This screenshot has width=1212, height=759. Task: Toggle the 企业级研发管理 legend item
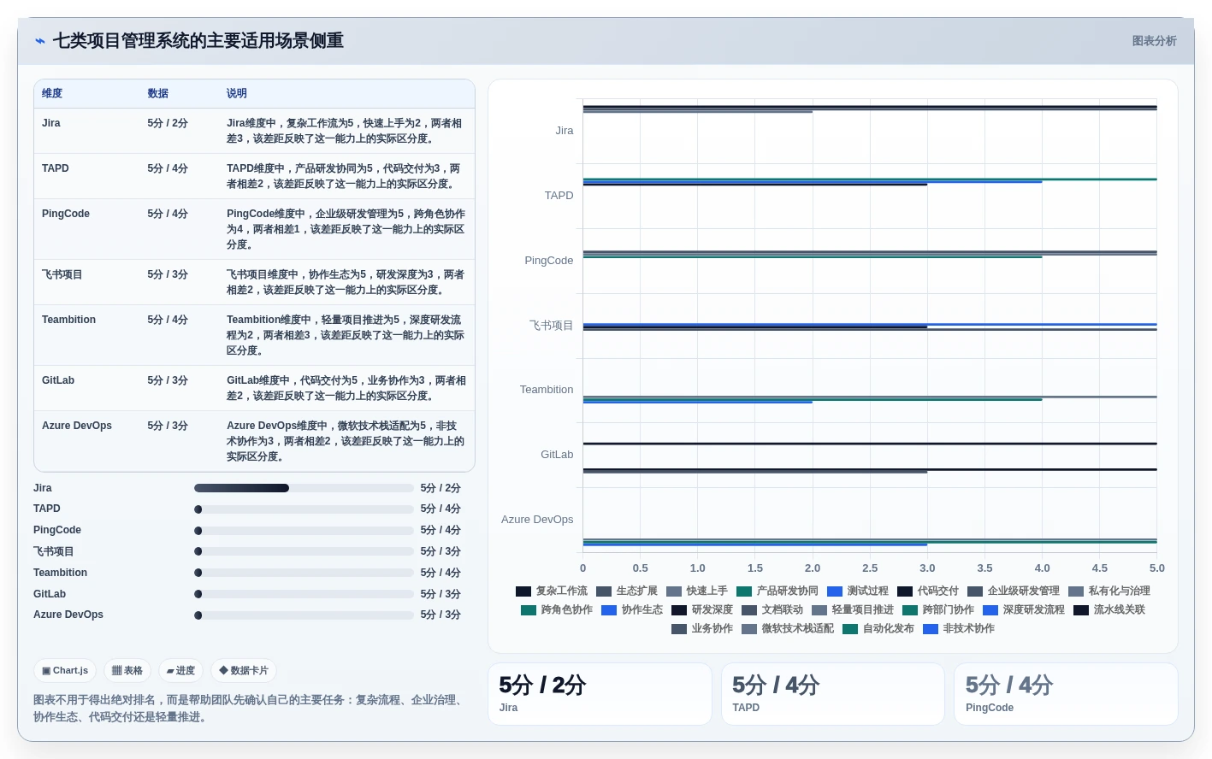[x=1013, y=591]
